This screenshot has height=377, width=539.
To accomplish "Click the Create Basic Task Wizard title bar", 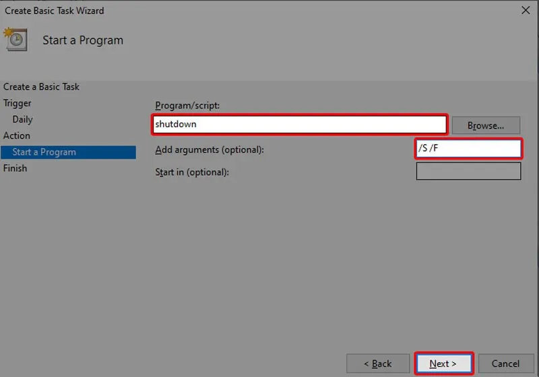I will click(x=202, y=11).
